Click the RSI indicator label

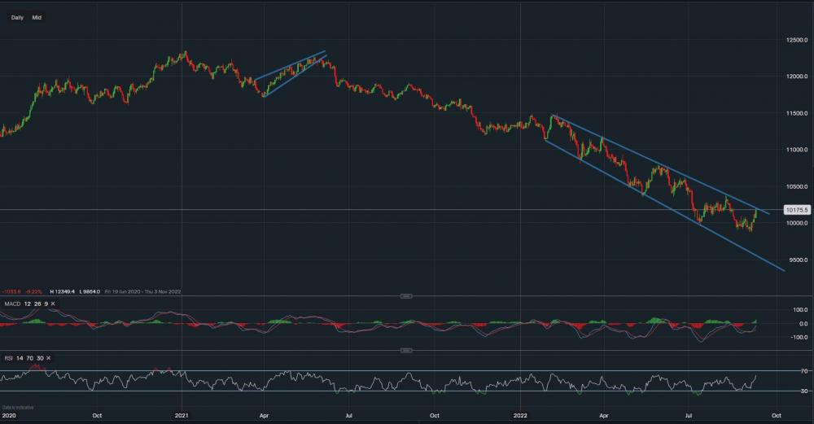coord(9,358)
